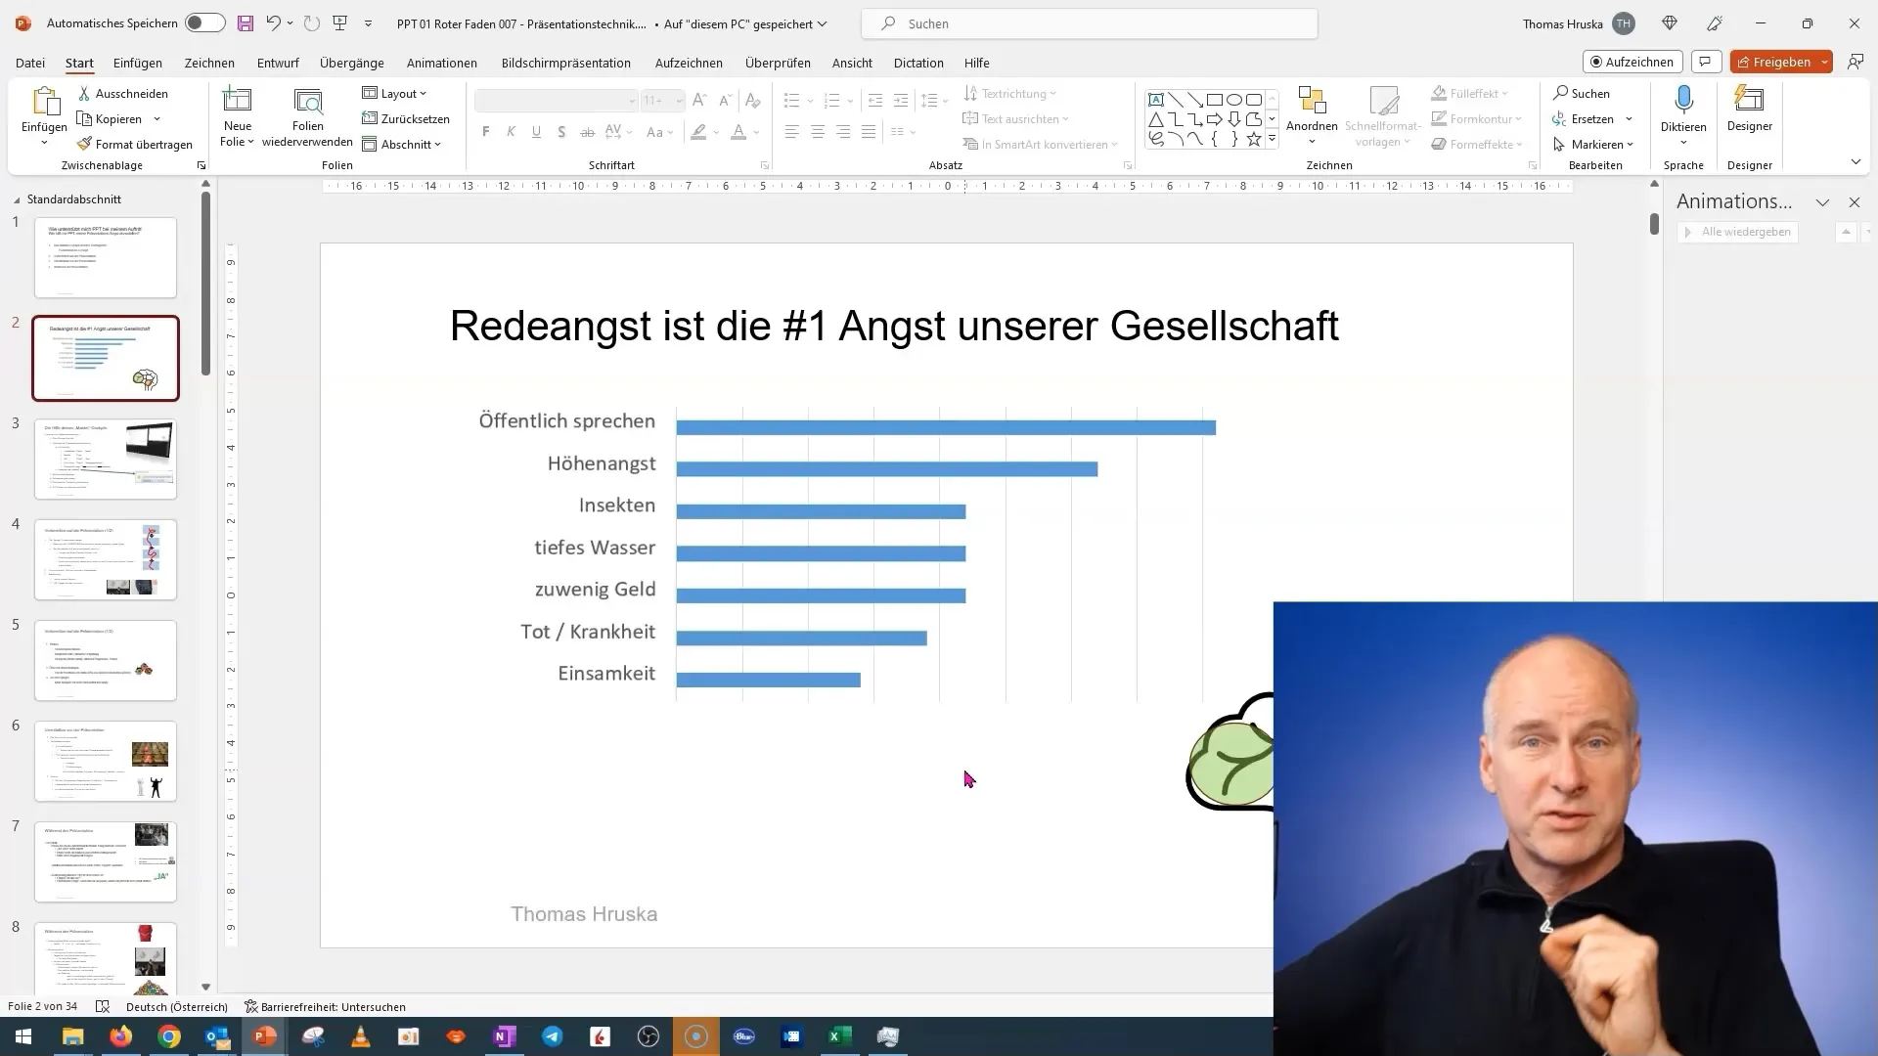
Task: Center align the text
Action: click(818, 132)
